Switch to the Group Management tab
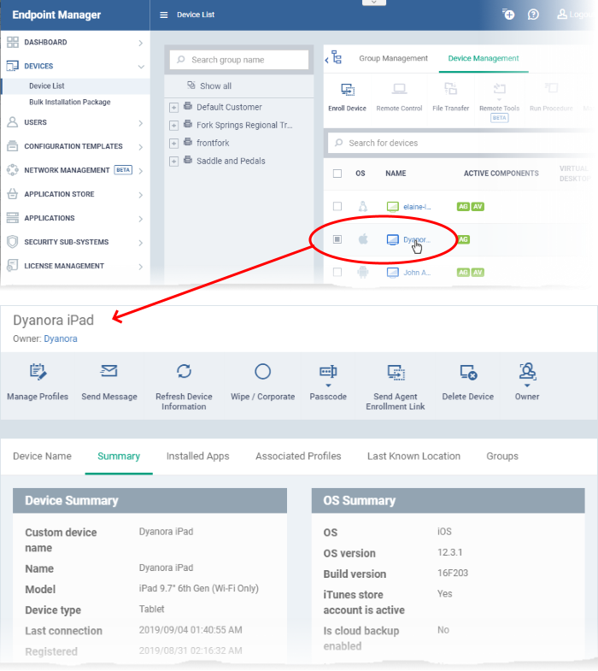 [393, 58]
